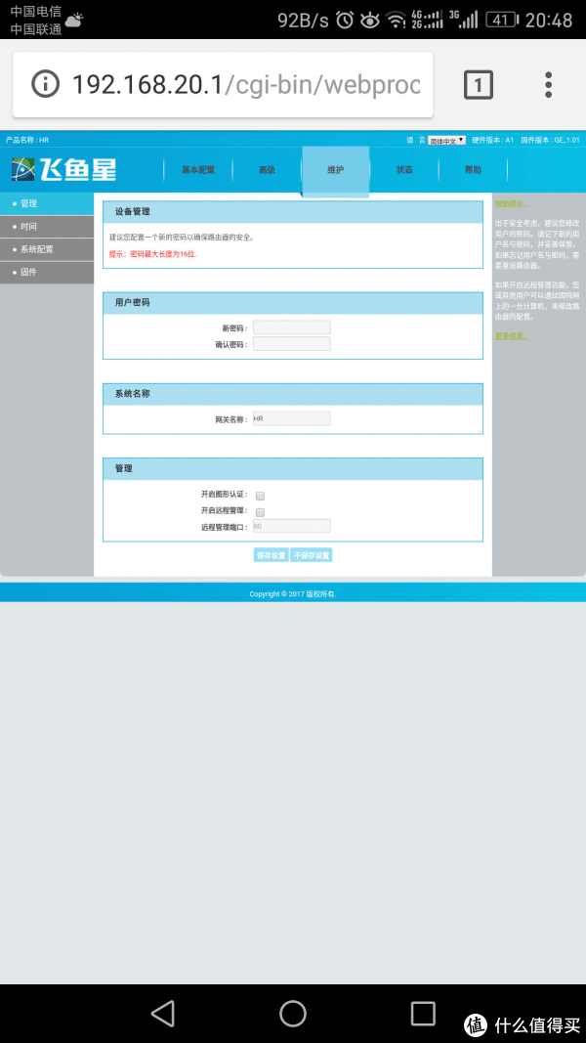
Task: Click the 新密码 input field
Action: pyautogui.click(x=291, y=327)
